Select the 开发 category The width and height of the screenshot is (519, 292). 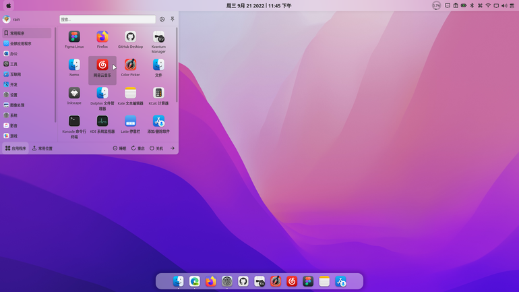[27, 84]
